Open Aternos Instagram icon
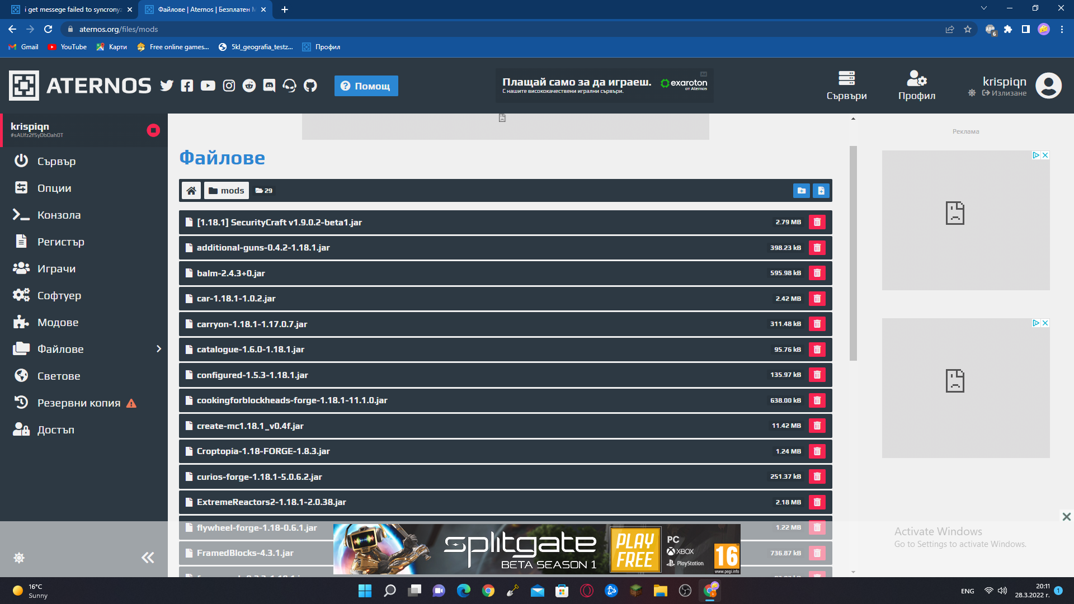1074x604 pixels. pyautogui.click(x=229, y=86)
